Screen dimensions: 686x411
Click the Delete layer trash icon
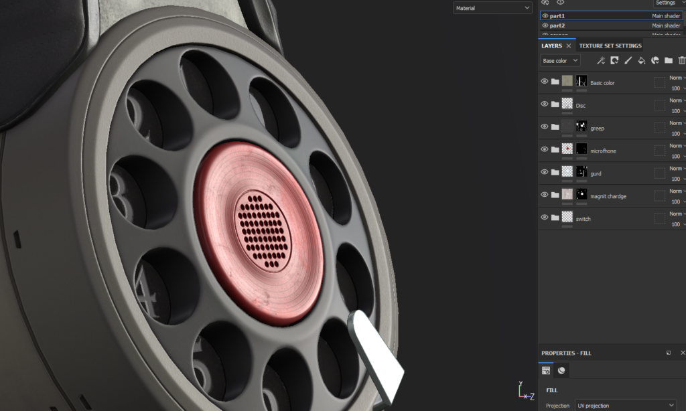click(x=682, y=60)
